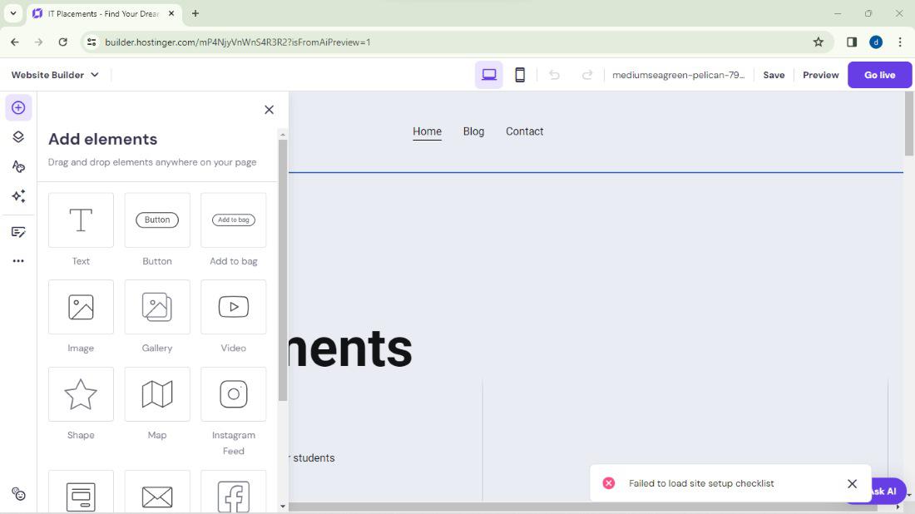Select the Facebook element tile

click(x=234, y=492)
